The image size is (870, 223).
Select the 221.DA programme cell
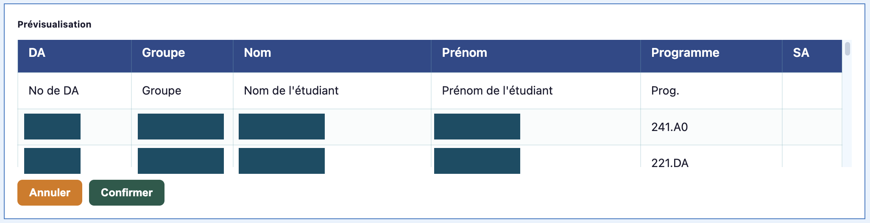tap(711, 156)
